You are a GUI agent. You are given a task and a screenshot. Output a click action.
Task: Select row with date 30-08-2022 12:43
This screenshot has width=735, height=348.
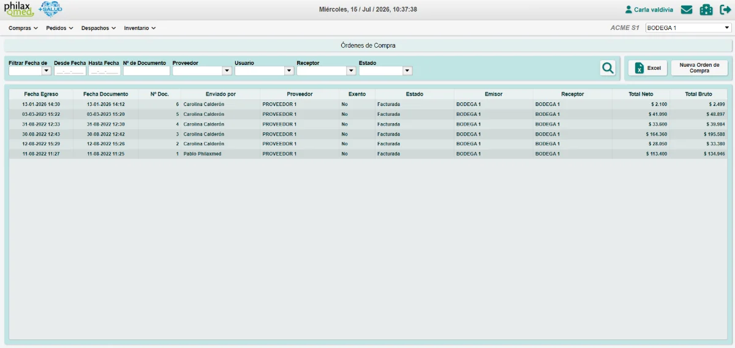tap(368, 134)
